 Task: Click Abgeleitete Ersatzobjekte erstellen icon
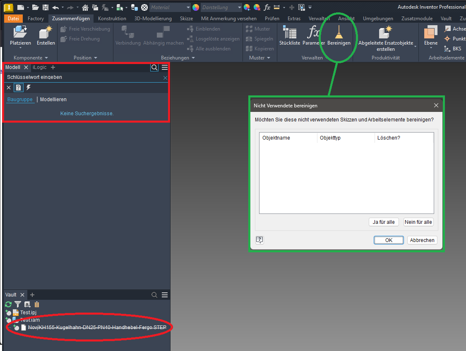point(385,32)
